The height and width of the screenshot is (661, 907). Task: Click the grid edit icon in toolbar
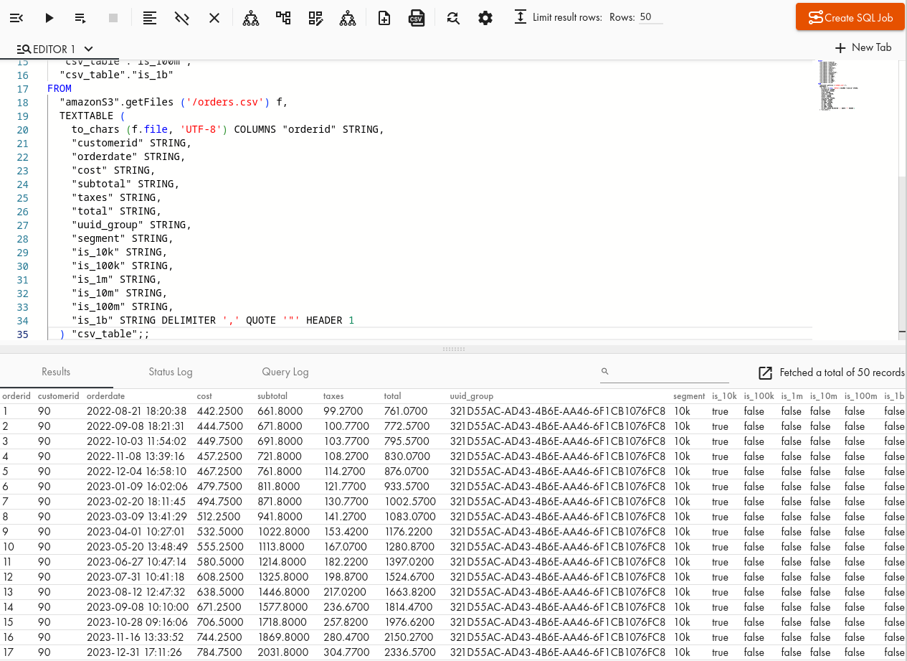tap(315, 18)
